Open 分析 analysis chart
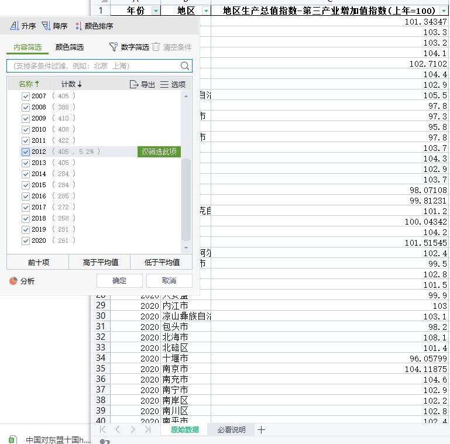450x444 pixels. click(x=22, y=281)
